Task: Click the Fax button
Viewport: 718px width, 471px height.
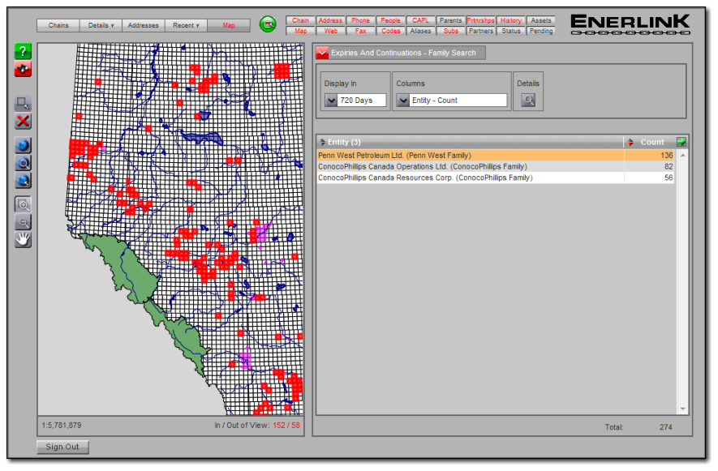Action: click(x=360, y=31)
